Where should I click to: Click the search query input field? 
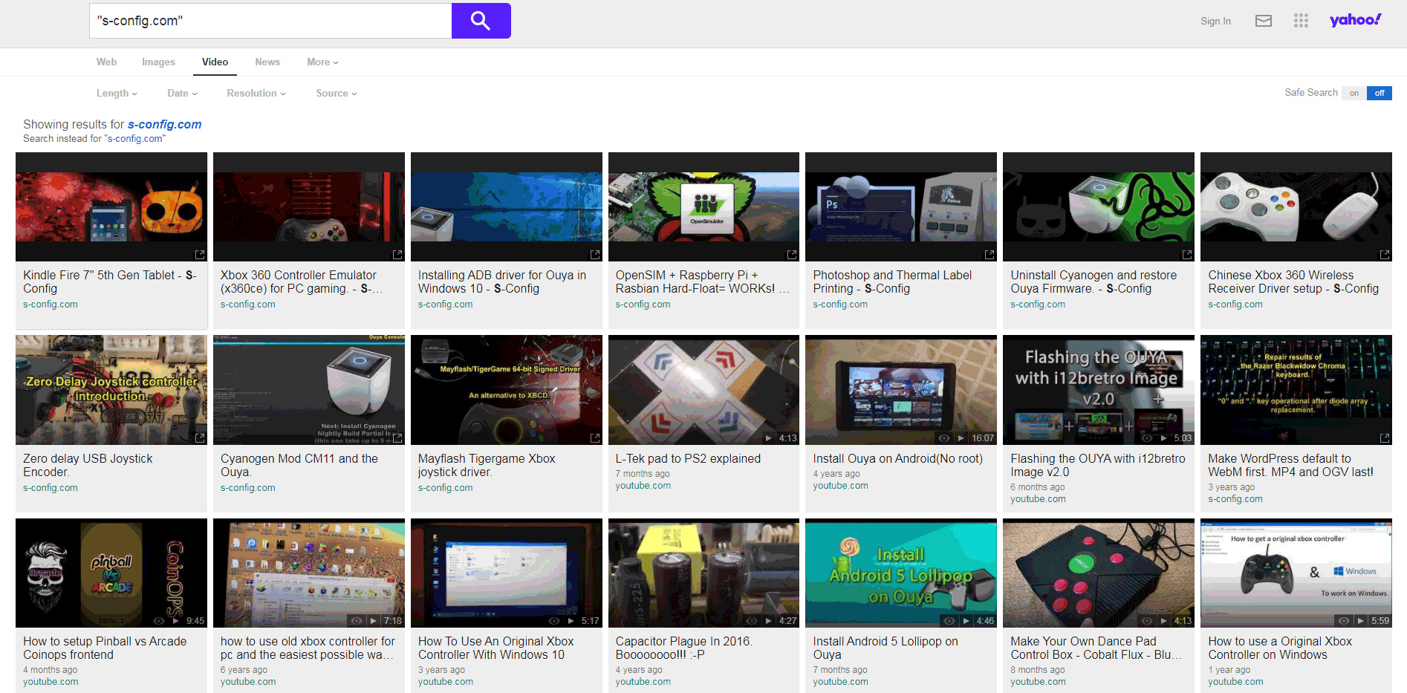point(270,21)
